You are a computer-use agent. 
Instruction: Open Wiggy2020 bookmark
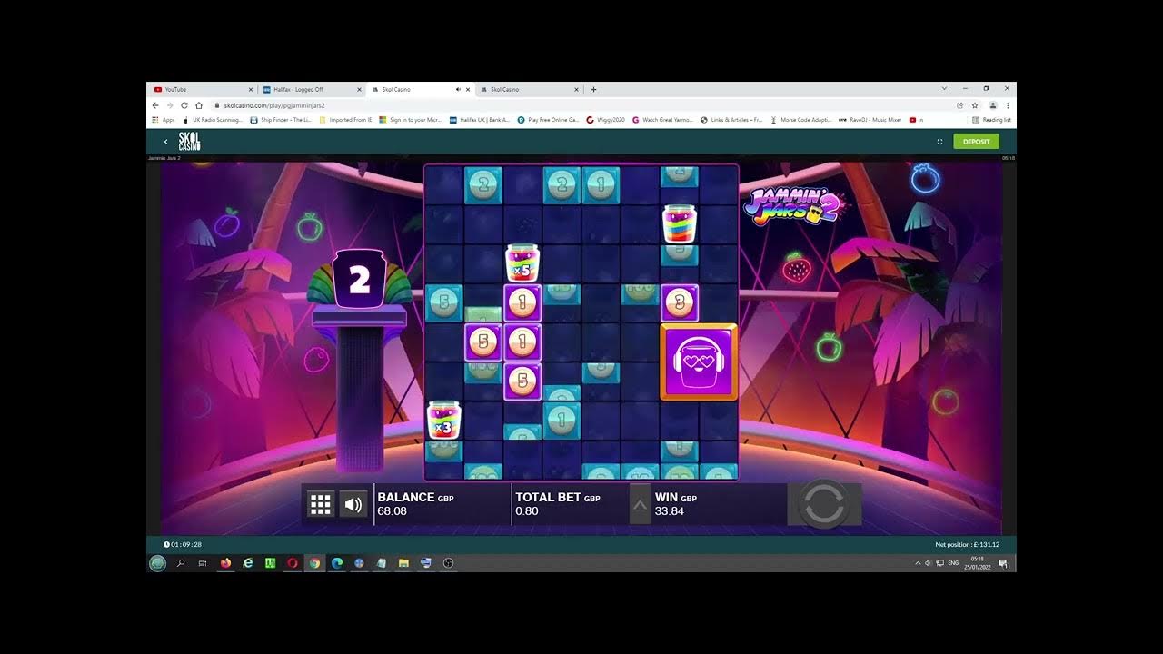606,120
